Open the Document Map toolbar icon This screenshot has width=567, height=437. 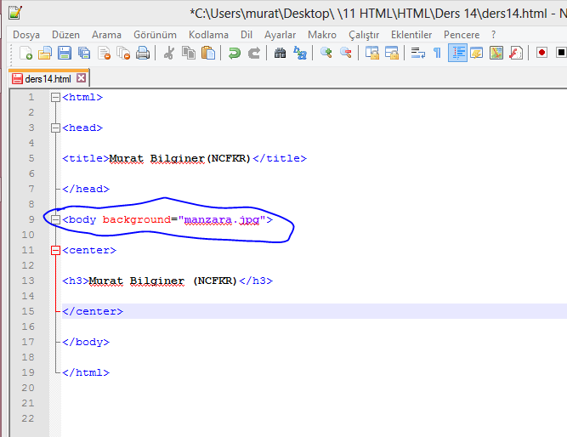click(x=496, y=53)
